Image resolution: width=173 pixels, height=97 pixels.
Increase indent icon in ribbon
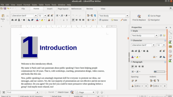(88, 16)
